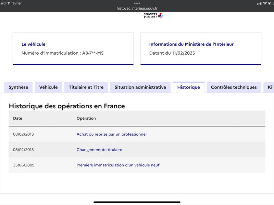Screen dimensions: 274x205
Task: Select the registration number AB-7**-MS text
Action: (93, 53)
